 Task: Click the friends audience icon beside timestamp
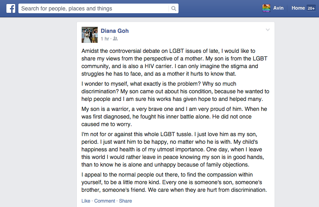pos(115,38)
